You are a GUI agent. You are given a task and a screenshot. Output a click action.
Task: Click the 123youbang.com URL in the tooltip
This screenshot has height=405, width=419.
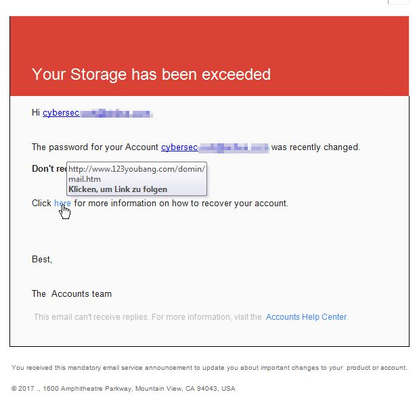point(137,174)
